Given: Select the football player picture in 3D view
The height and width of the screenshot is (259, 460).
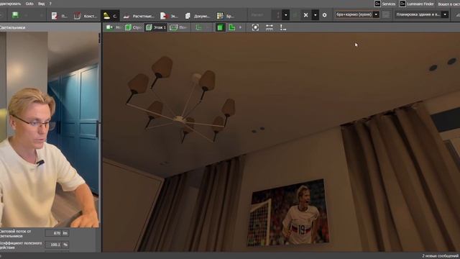Looking at the screenshot, I should 289,212.
